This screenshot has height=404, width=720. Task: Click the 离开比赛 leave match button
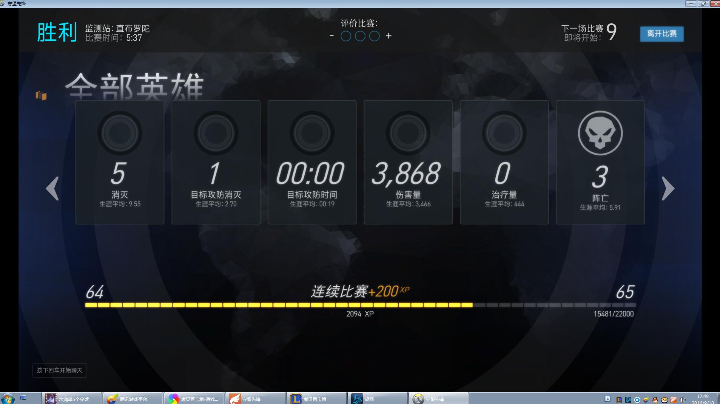[661, 34]
